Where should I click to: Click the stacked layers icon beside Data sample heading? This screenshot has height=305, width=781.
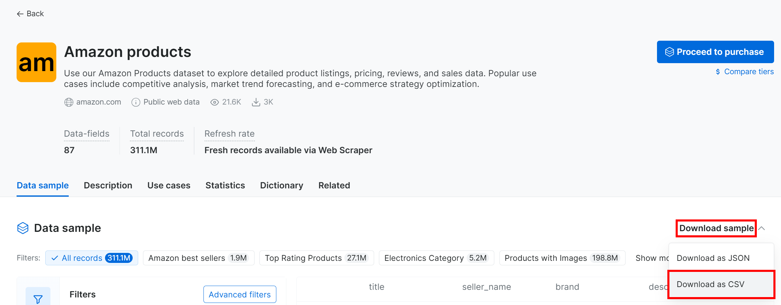[23, 228]
